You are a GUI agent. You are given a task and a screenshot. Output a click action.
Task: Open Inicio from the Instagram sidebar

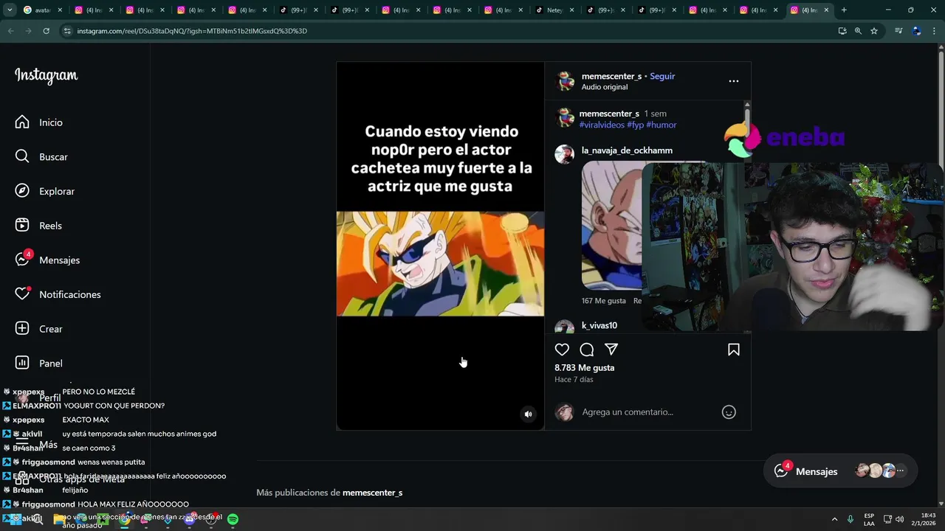(x=38, y=122)
